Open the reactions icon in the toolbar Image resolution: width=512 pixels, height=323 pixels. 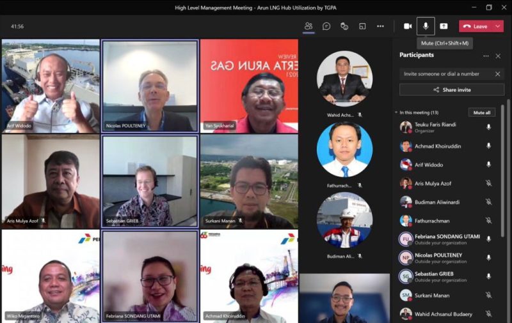pos(344,26)
